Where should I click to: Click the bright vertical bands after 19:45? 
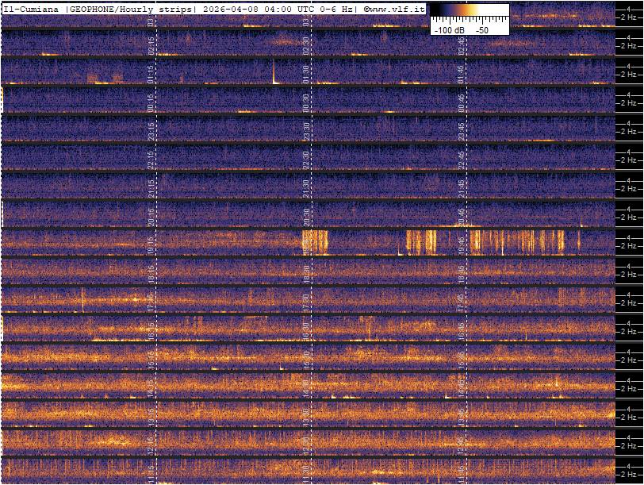pyautogui.click(x=516, y=241)
